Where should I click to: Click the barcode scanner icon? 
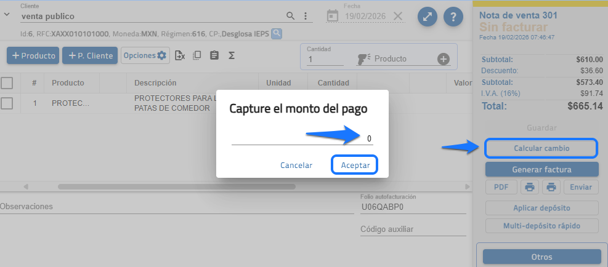pyautogui.click(x=363, y=58)
